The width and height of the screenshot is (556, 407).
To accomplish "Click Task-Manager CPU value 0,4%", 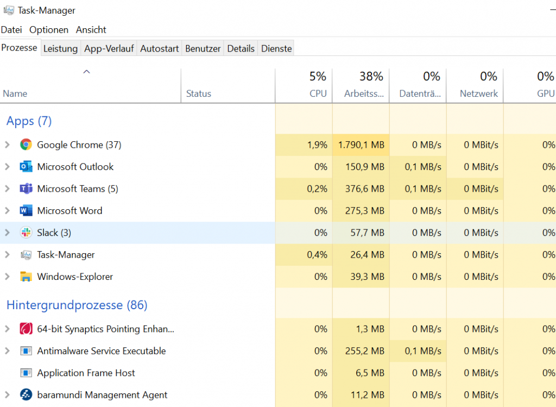I will 317,255.
